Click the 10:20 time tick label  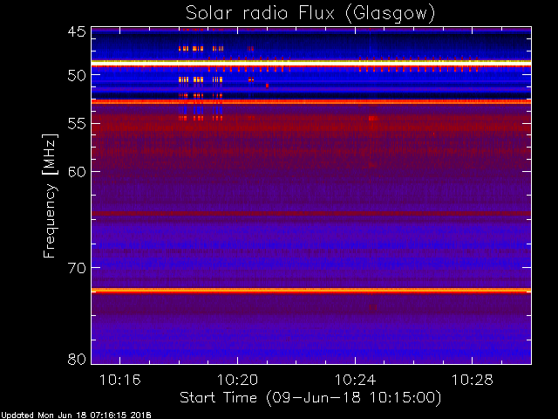(x=237, y=380)
